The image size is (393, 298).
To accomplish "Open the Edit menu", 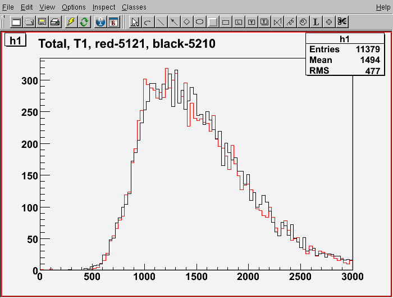I will 26,7.
